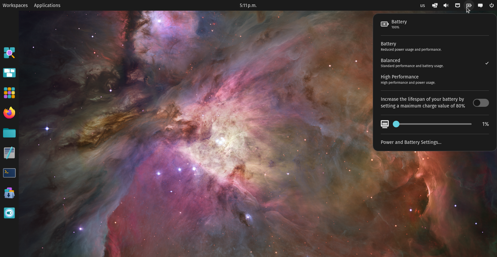The width and height of the screenshot is (497, 257).
Task: Click the screen brightness slider handle
Action: tap(396, 124)
